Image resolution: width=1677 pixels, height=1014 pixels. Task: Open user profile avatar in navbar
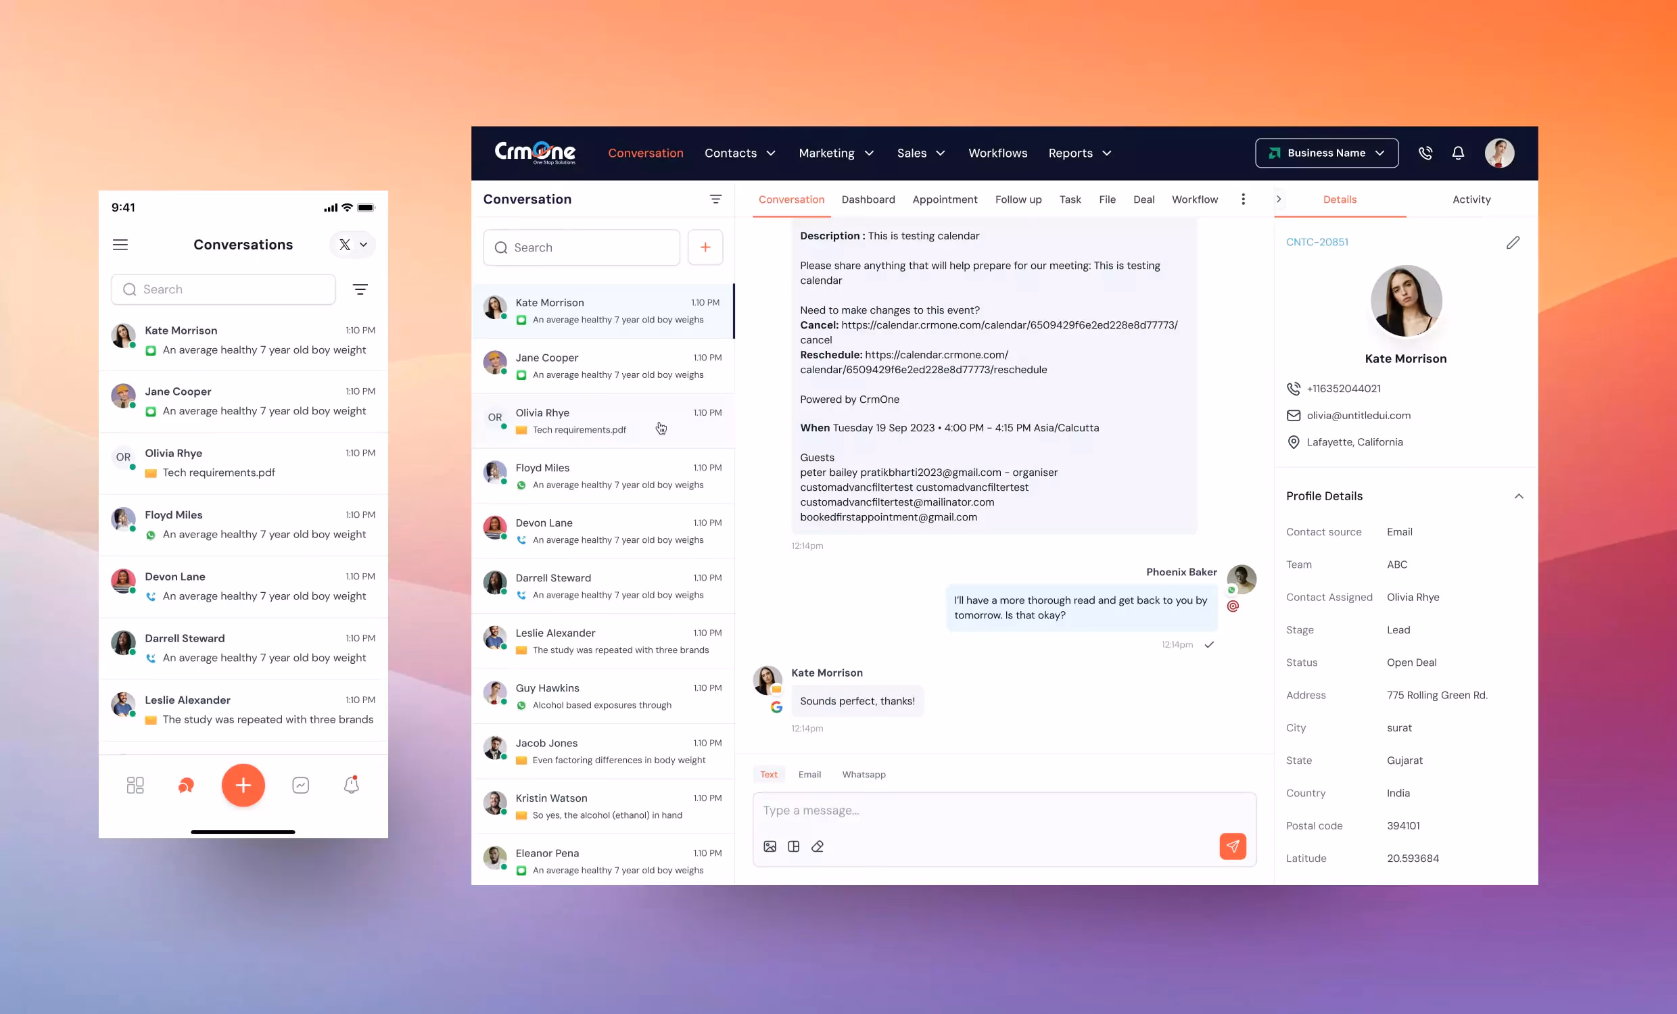click(1499, 153)
